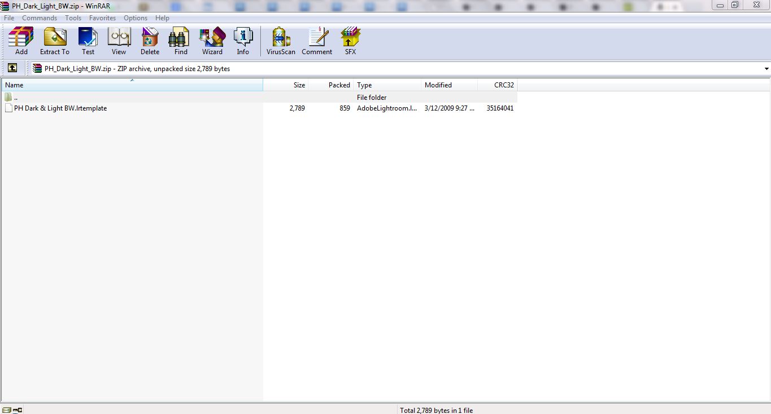The height and width of the screenshot is (414, 771).
Task: Create SFX archive icon
Action: (351, 41)
